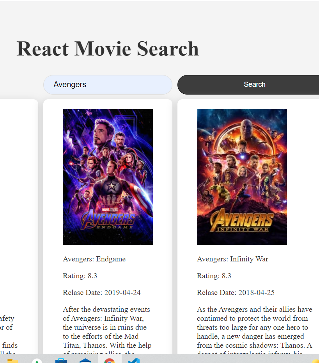Open File Explorer from the taskbar

tap(12, 361)
